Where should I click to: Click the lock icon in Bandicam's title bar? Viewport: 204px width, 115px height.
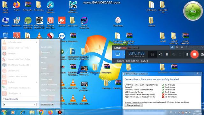(172, 48)
